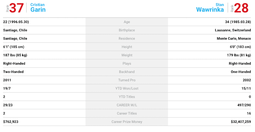Click Garin's rank number 37
This screenshot has height=132, width=255.
(x=16, y=8)
